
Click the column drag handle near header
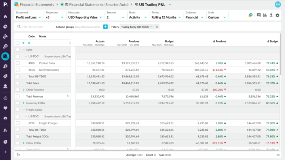(70, 43)
